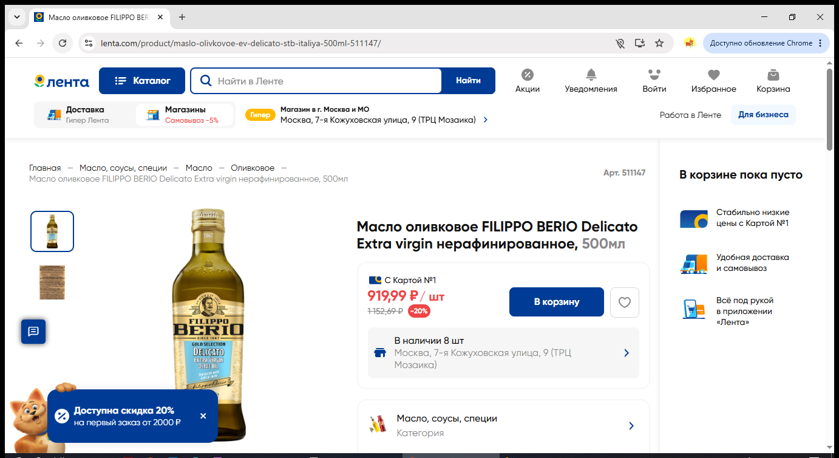Select the second label thumbnail
Screen dimensions: 839x458
pos(52,282)
